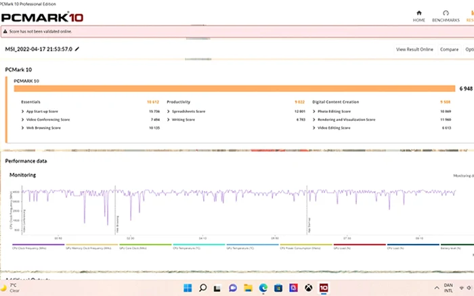Click the warning triangle icon in banner
This screenshot has width=474, height=296.
point(5,31)
